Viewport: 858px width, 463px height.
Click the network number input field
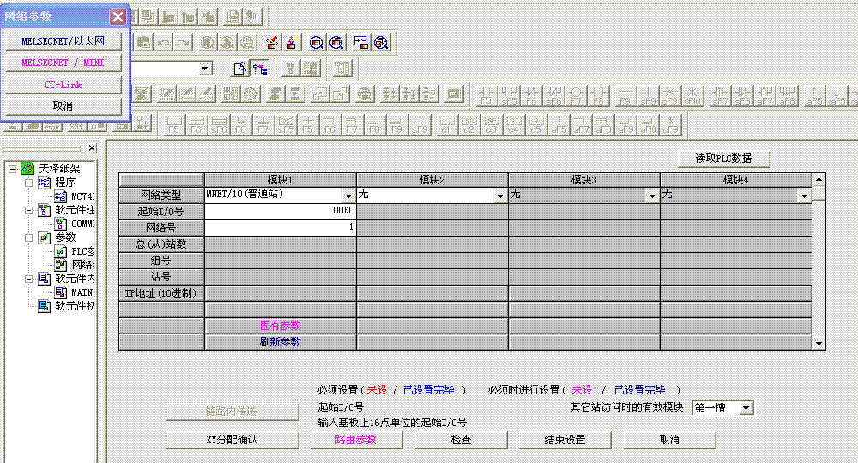tap(280, 228)
